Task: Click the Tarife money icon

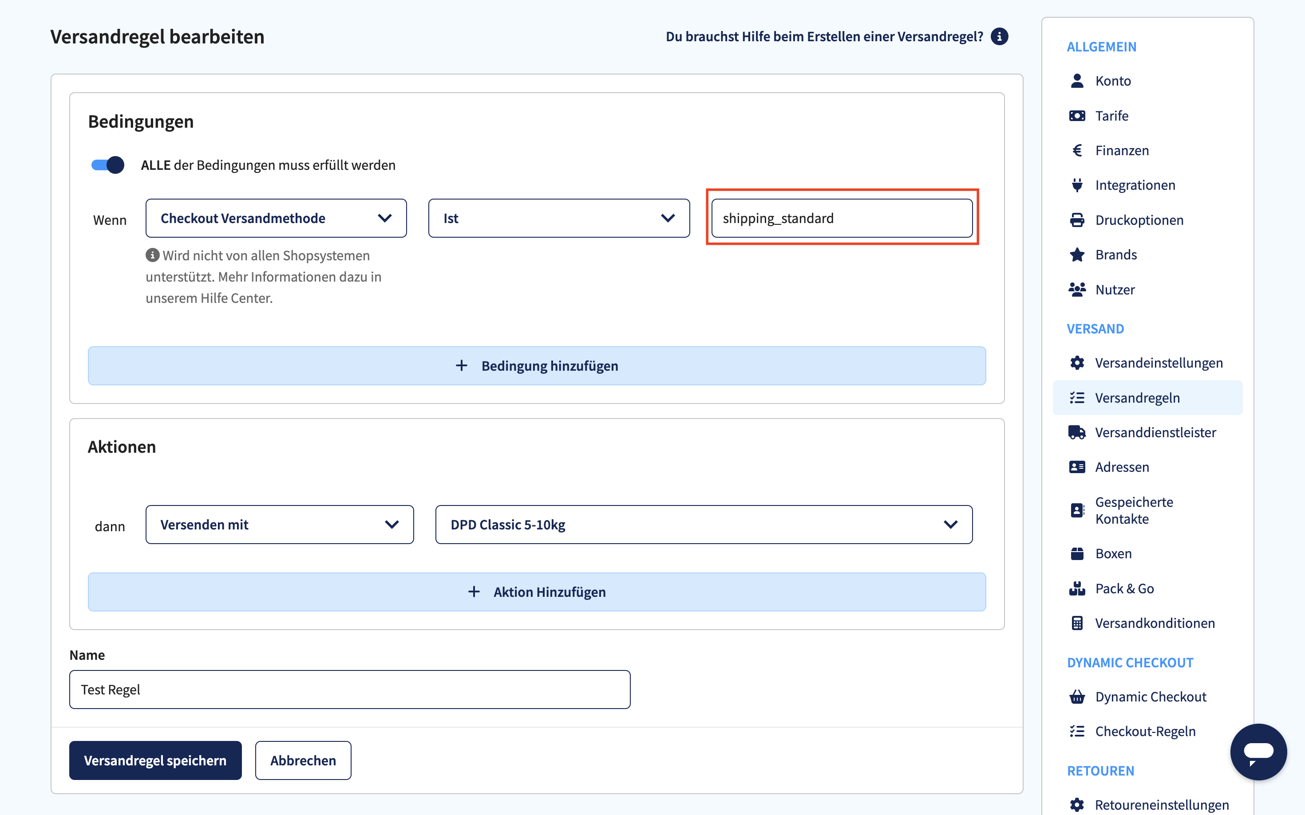Action: [1077, 116]
